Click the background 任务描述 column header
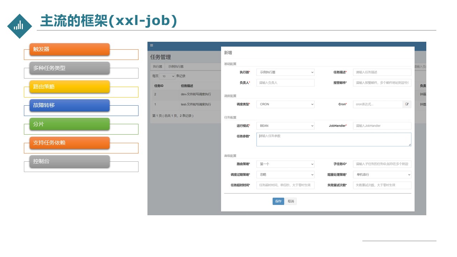 pyautogui.click(x=187, y=86)
